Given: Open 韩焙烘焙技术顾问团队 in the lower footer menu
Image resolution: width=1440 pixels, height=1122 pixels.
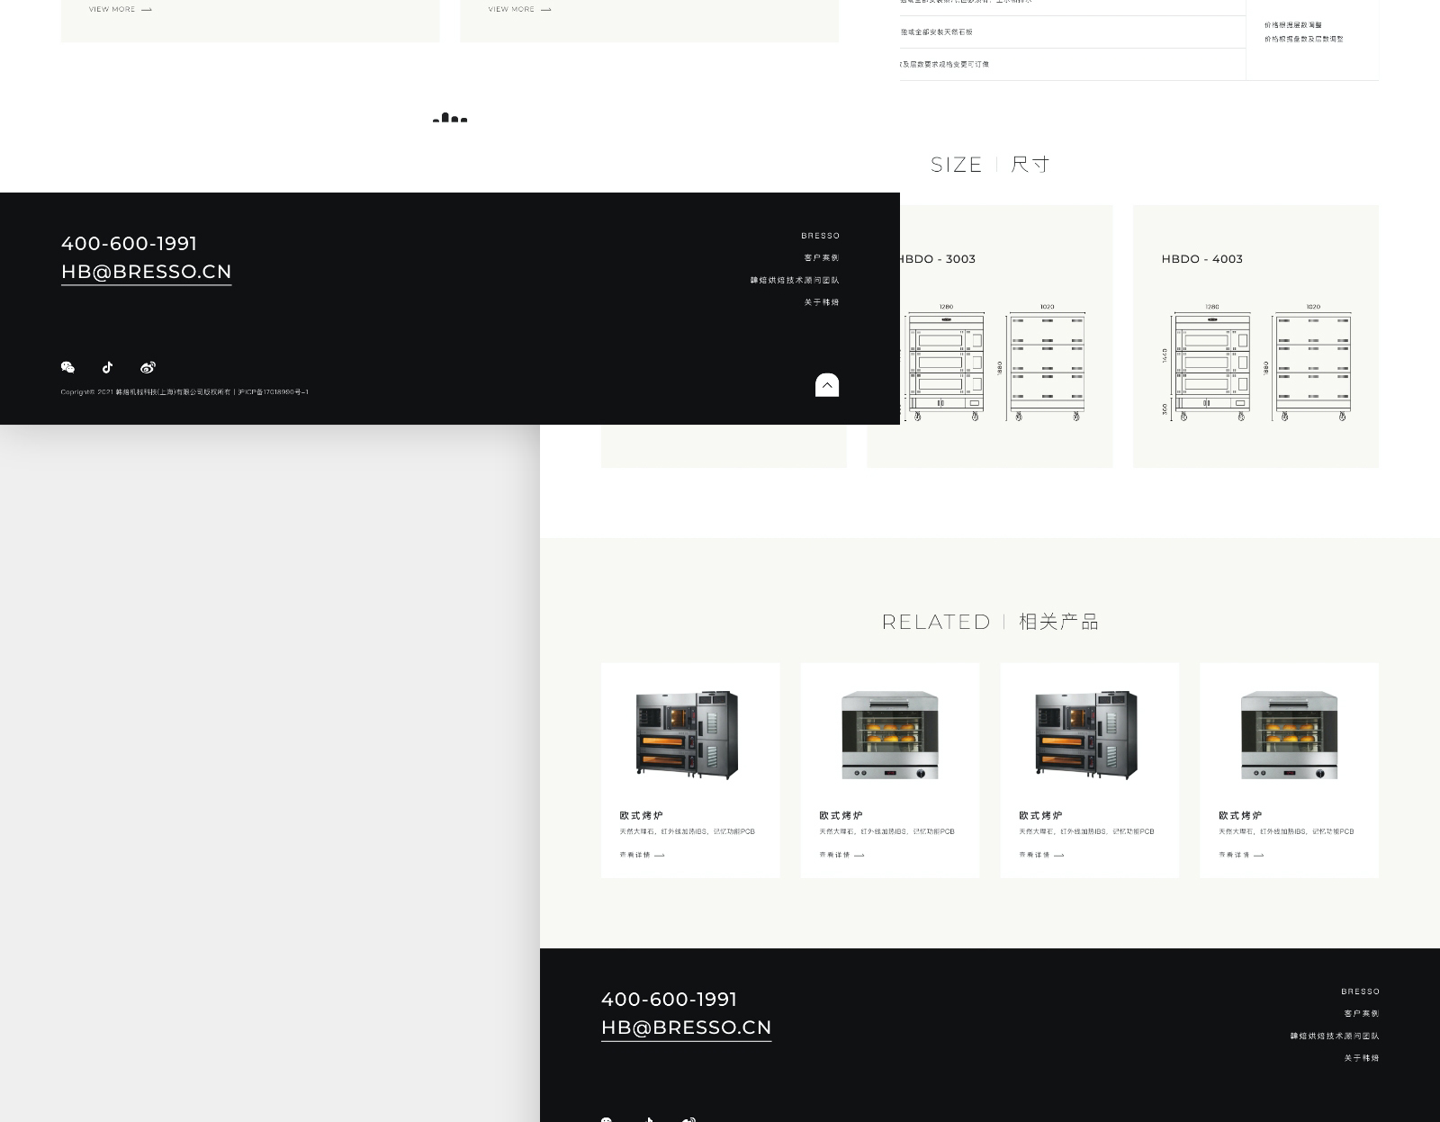Looking at the screenshot, I should (1334, 1037).
